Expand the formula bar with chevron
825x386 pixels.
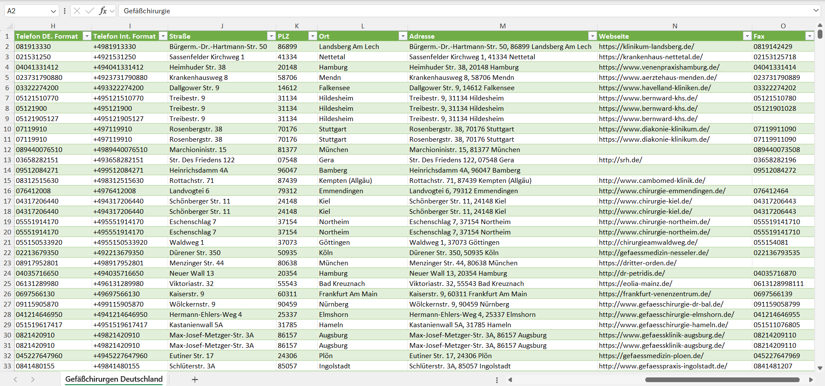click(x=816, y=11)
